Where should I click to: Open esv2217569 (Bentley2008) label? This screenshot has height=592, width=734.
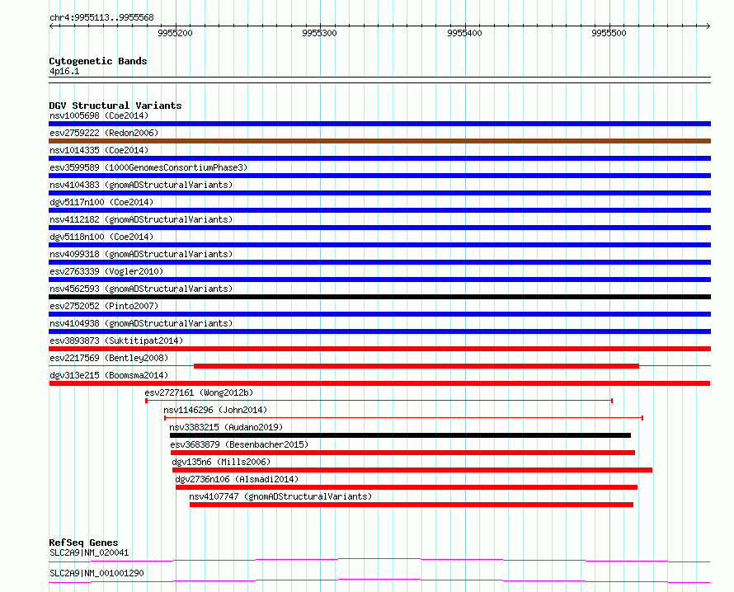(109, 358)
